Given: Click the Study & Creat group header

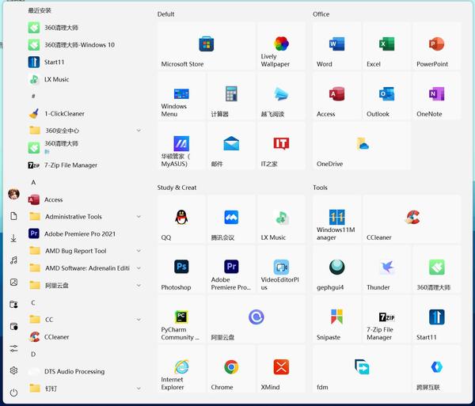Looking at the screenshot, I should (x=177, y=188).
